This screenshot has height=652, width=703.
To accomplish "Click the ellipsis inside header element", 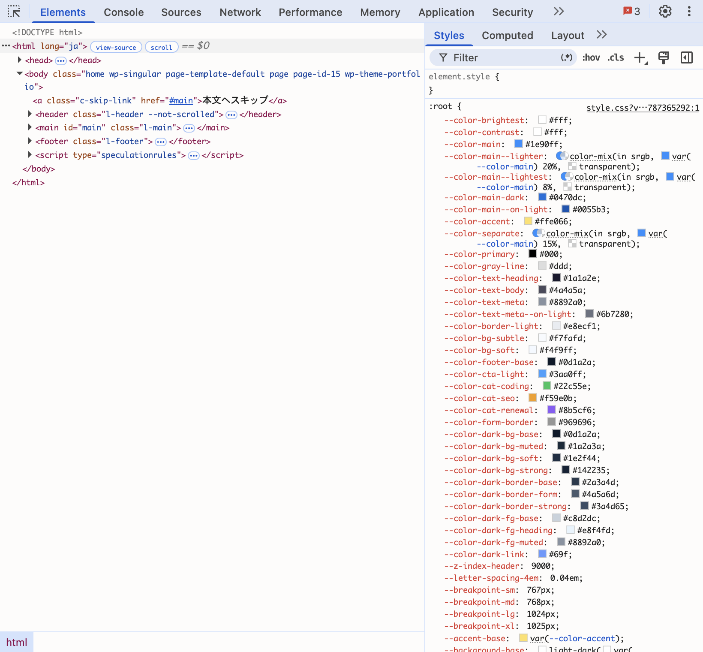I will (x=231, y=115).
